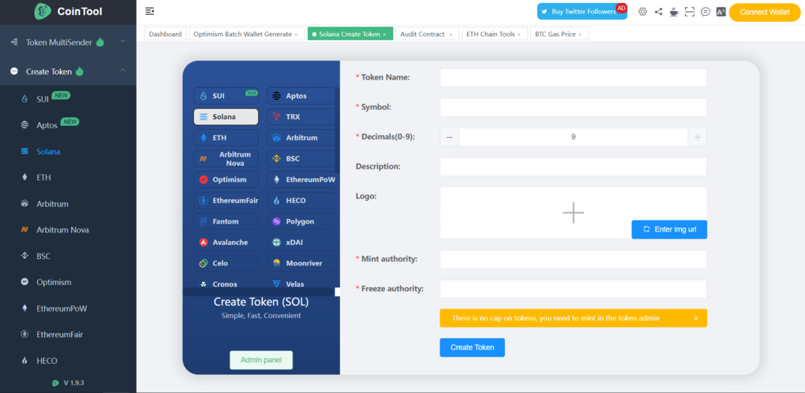Click the CoinTool logo icon

tap(43, 11)
